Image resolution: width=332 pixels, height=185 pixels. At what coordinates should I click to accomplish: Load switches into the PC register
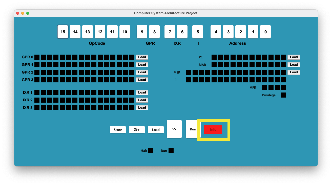pyautogui.click(x=294, y=57)
